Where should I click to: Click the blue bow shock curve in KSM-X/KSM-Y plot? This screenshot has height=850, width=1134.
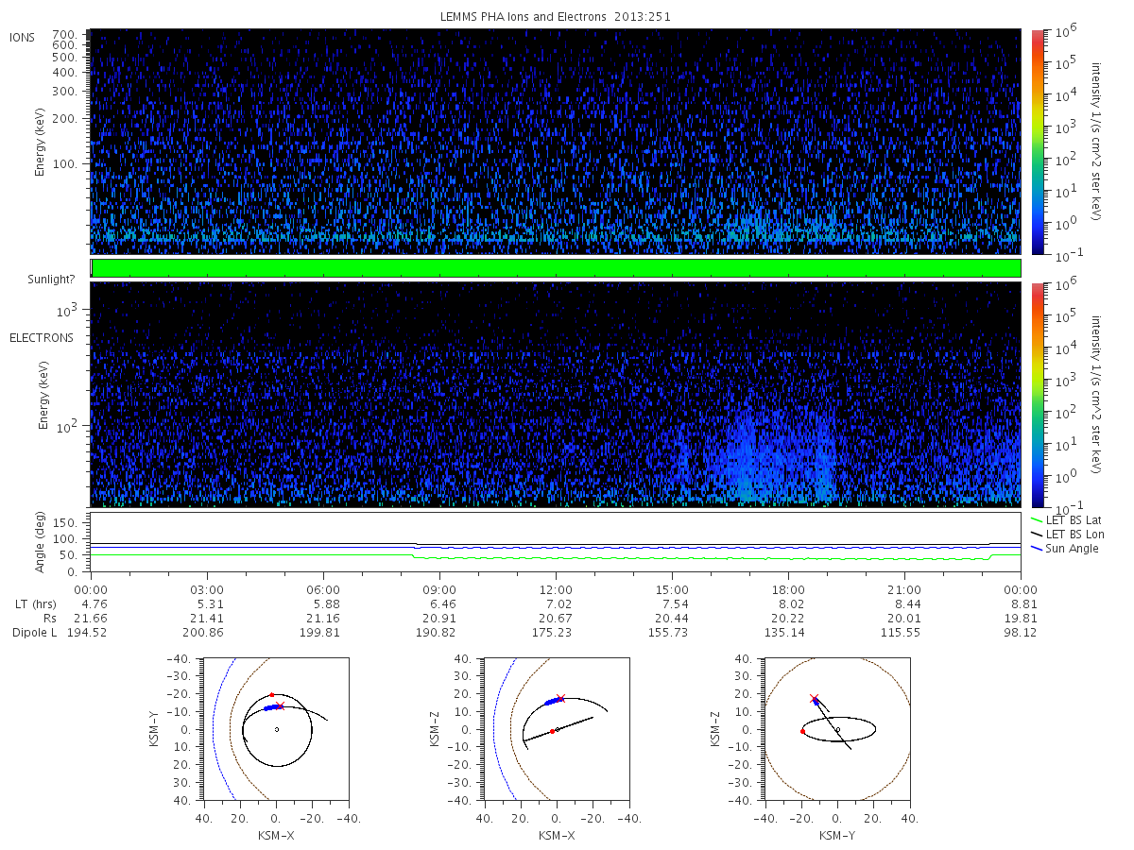point(219,727)
